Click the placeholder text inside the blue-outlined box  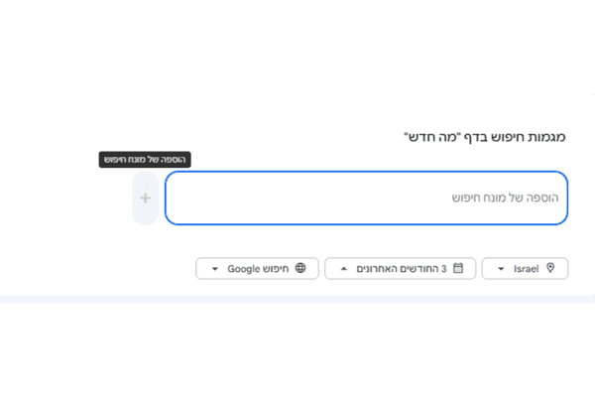pos(505,198)
